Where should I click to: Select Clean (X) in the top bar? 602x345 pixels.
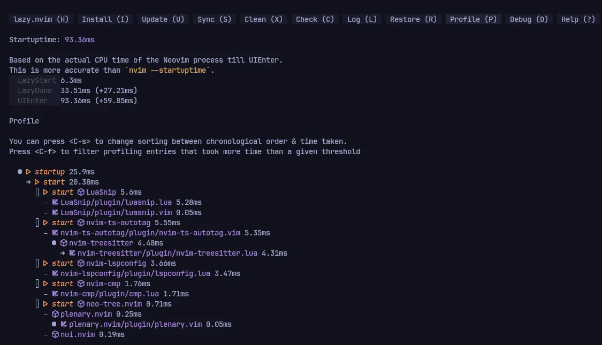tap(263, 19)
